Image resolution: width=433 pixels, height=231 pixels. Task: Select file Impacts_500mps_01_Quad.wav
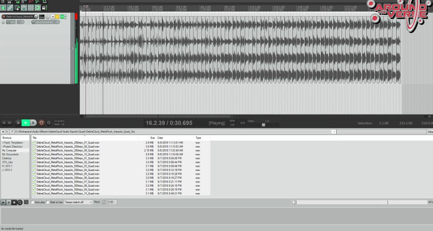point(68,158)
